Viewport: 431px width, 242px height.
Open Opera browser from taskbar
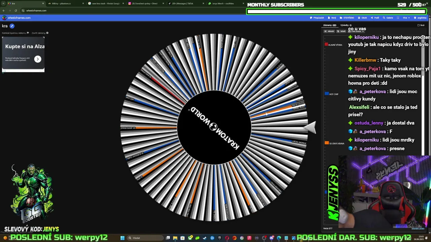click(227, 238)
